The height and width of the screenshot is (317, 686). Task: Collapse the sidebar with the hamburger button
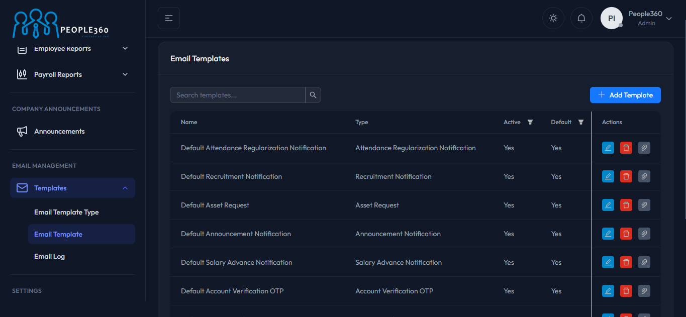click(169, 18)
